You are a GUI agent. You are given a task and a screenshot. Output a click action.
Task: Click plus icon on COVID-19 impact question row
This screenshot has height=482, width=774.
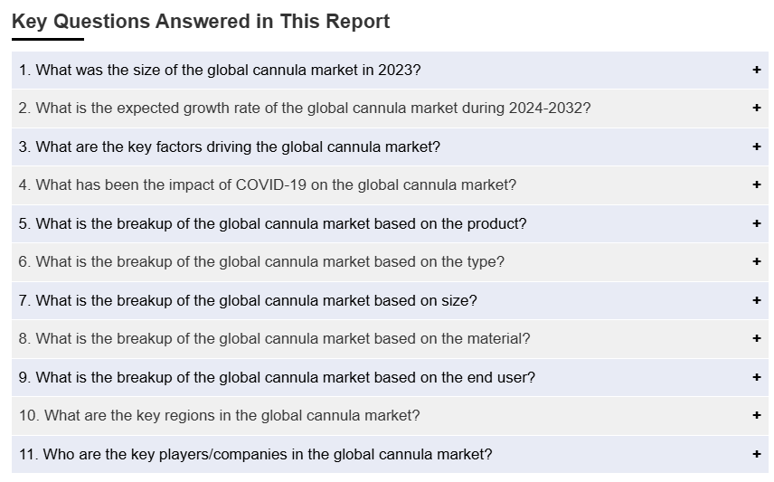(757, 184)
